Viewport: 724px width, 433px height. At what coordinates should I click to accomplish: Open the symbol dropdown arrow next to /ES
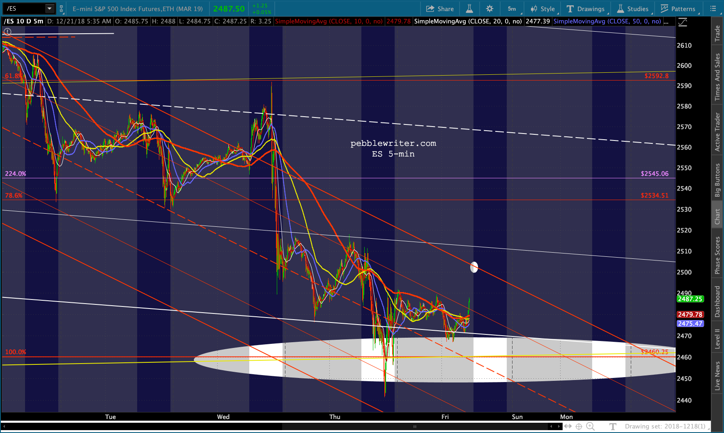[x=50, y=8]
